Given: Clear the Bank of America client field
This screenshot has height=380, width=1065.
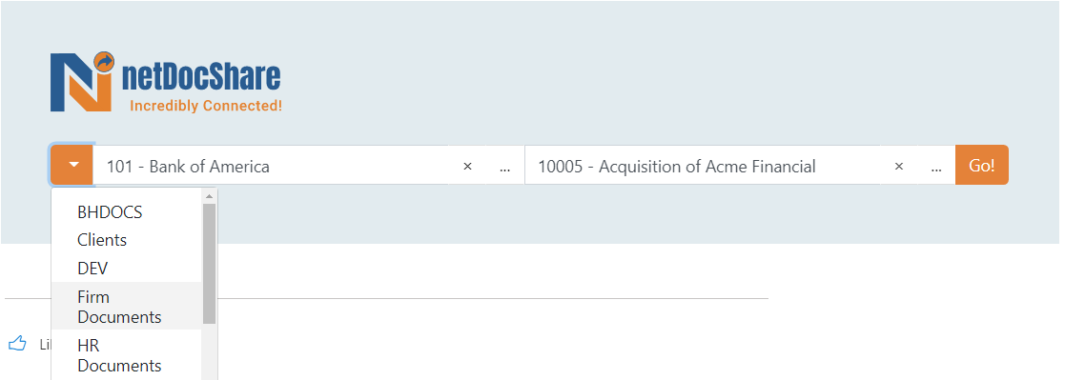Looking at the screenshot, I should click(x=467, y=167).
